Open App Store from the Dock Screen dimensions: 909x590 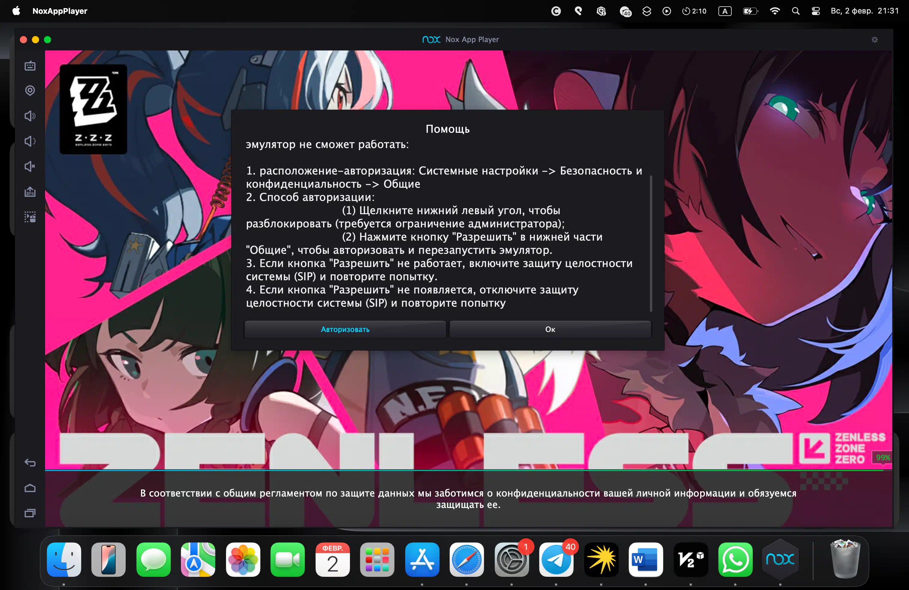tap(422, 559)
